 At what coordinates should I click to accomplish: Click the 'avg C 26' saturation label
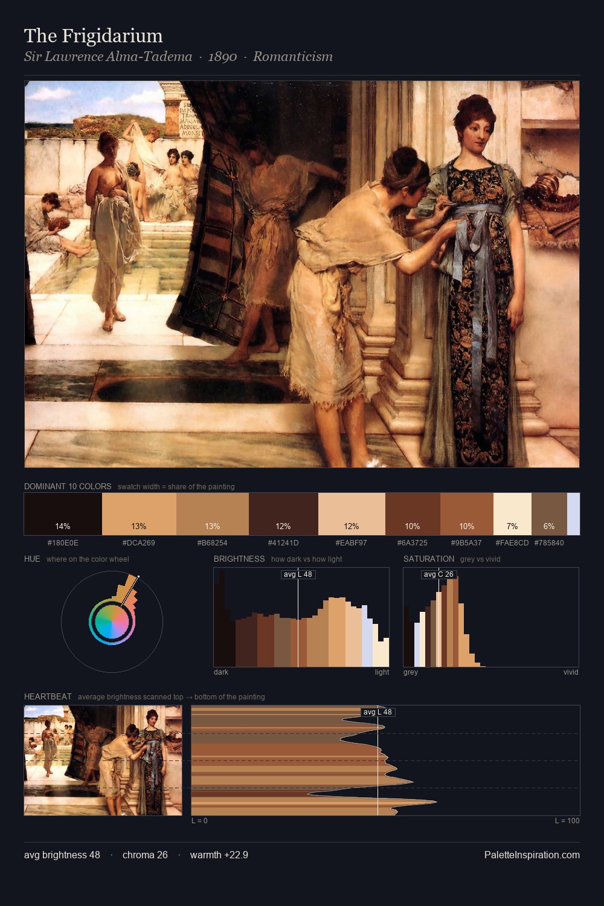click(439, 574)
